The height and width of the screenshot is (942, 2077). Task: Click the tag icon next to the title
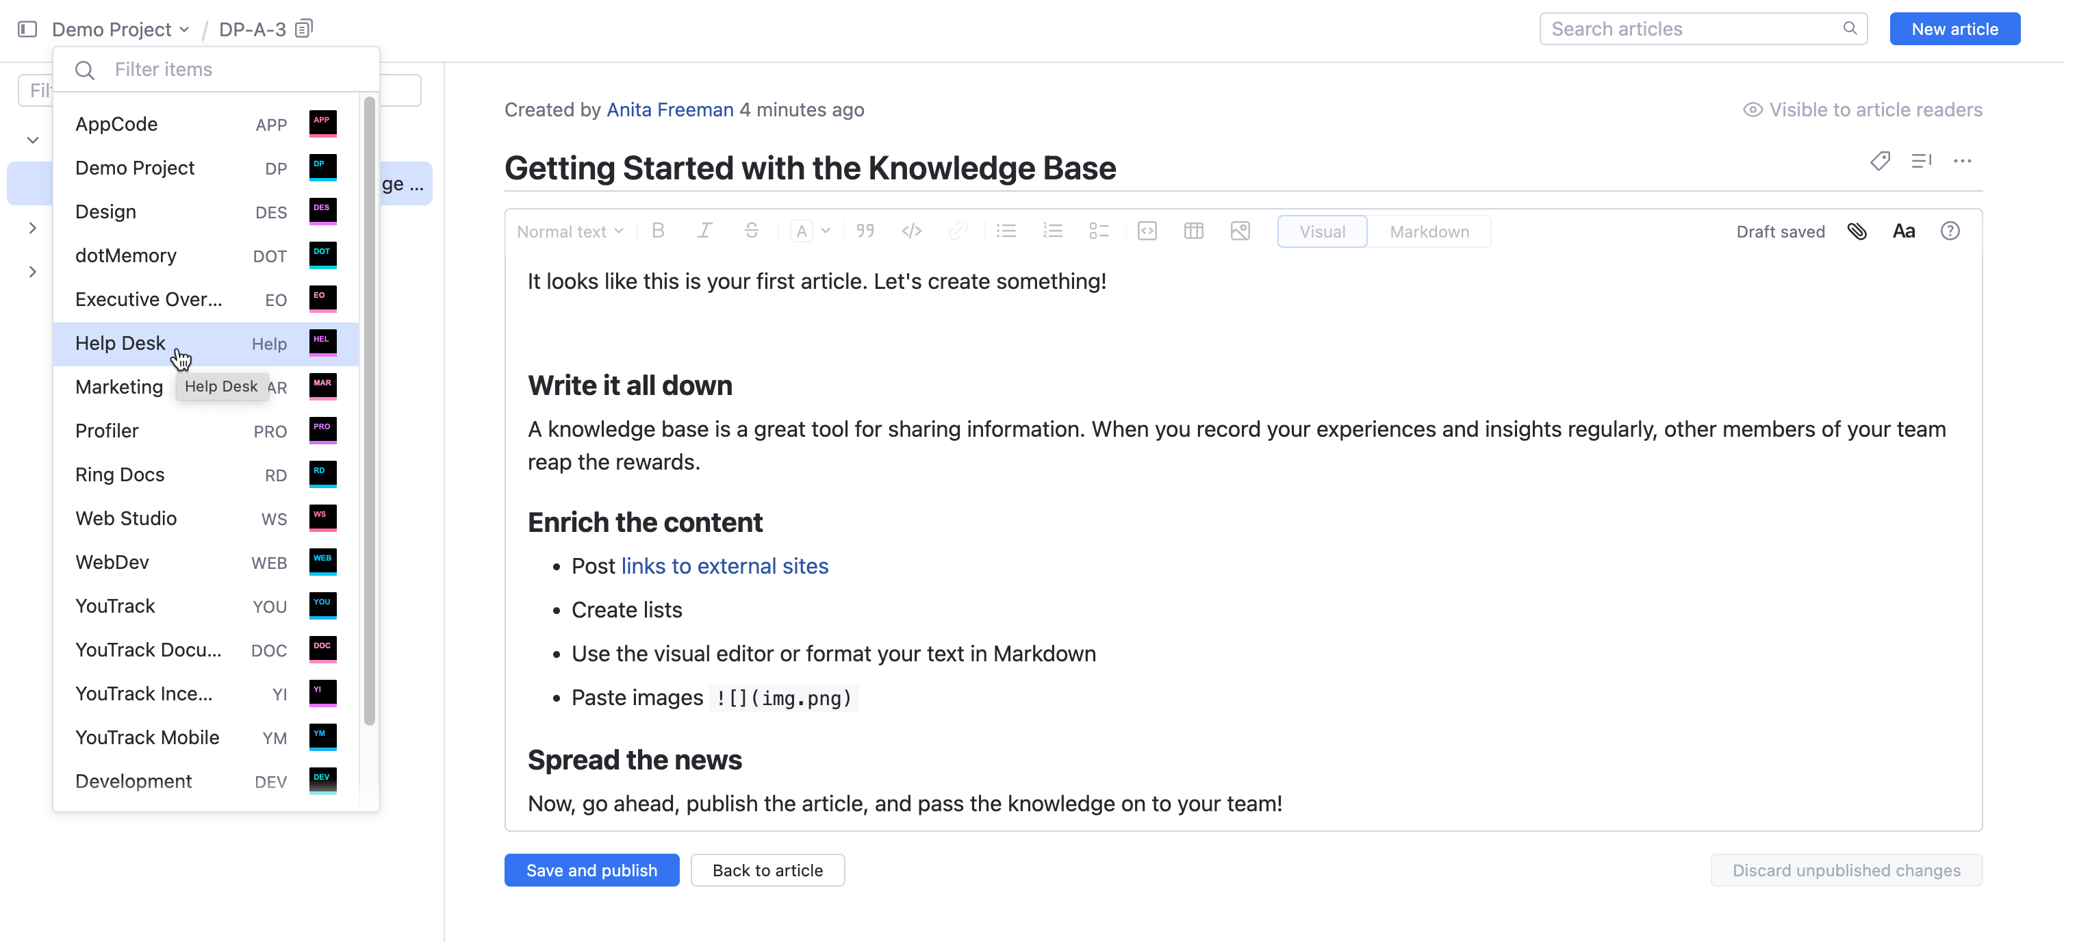click(x=1879, y=160)
